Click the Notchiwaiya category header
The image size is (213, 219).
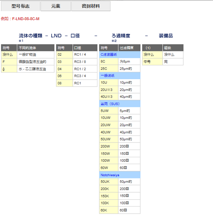[x=120, y=175]
